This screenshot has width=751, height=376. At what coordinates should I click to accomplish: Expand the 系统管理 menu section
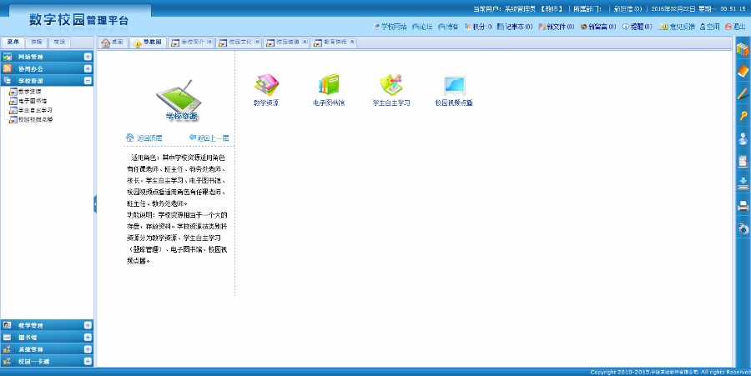88,349
